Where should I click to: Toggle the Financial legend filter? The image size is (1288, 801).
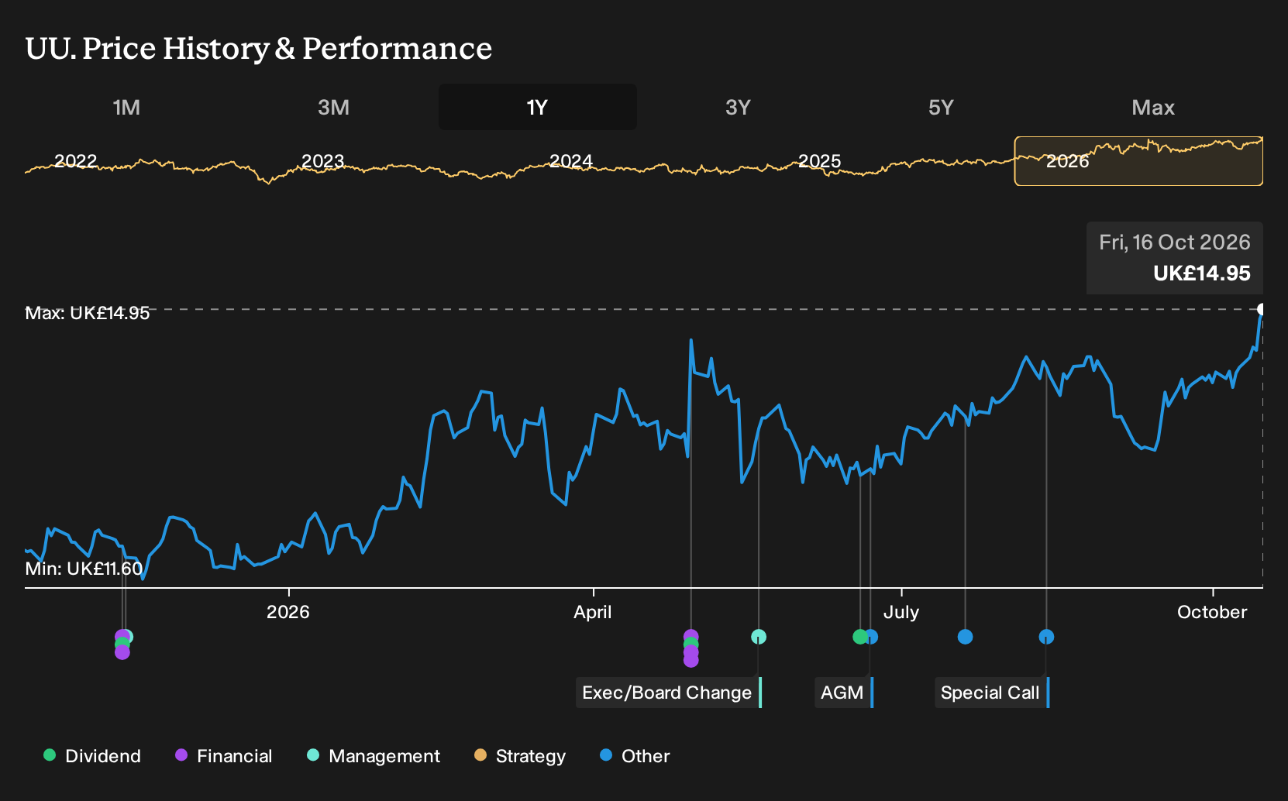click(x=224, y=756)
